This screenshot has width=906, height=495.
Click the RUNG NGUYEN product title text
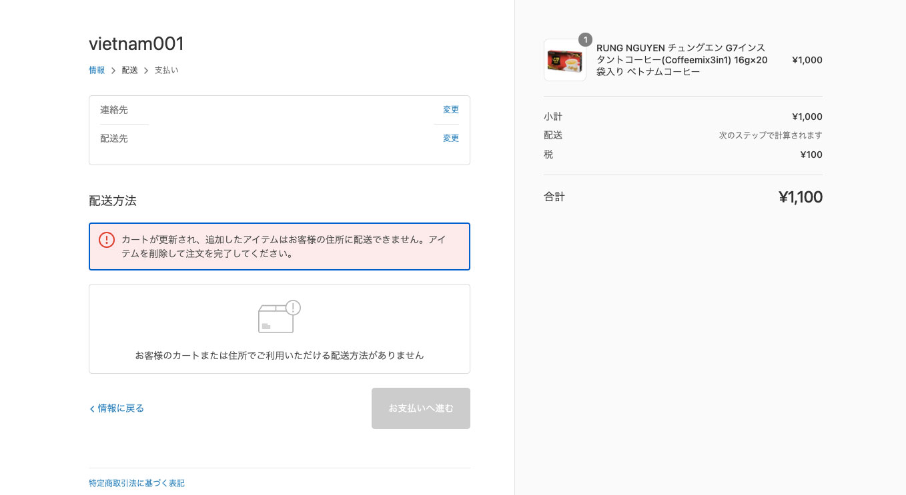682,60
